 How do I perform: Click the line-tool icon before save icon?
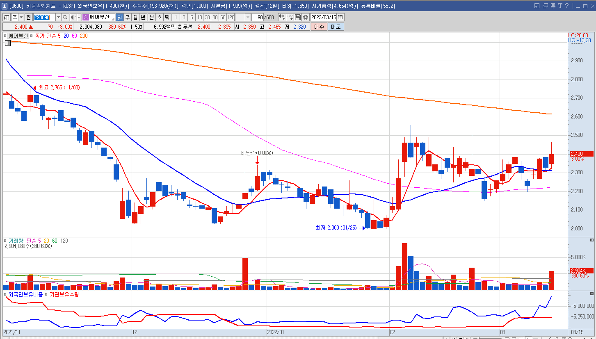point(290,17)
